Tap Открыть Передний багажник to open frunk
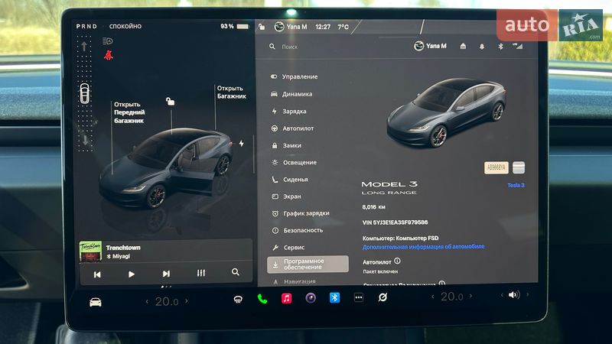 click(129, 112)
